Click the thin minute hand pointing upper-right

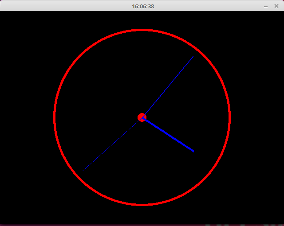[169, 86]
